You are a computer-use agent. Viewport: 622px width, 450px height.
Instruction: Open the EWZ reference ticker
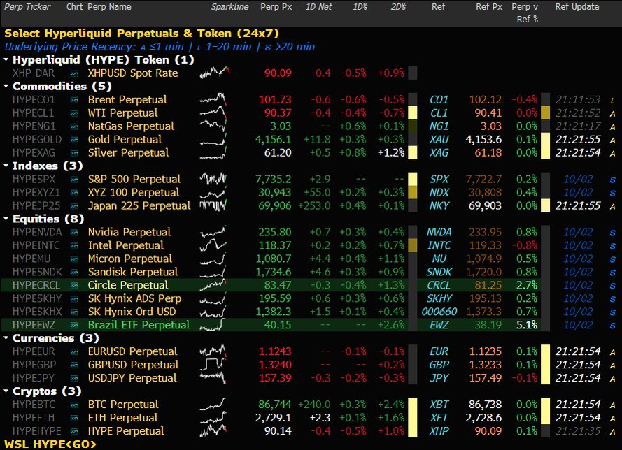[439, 325]
